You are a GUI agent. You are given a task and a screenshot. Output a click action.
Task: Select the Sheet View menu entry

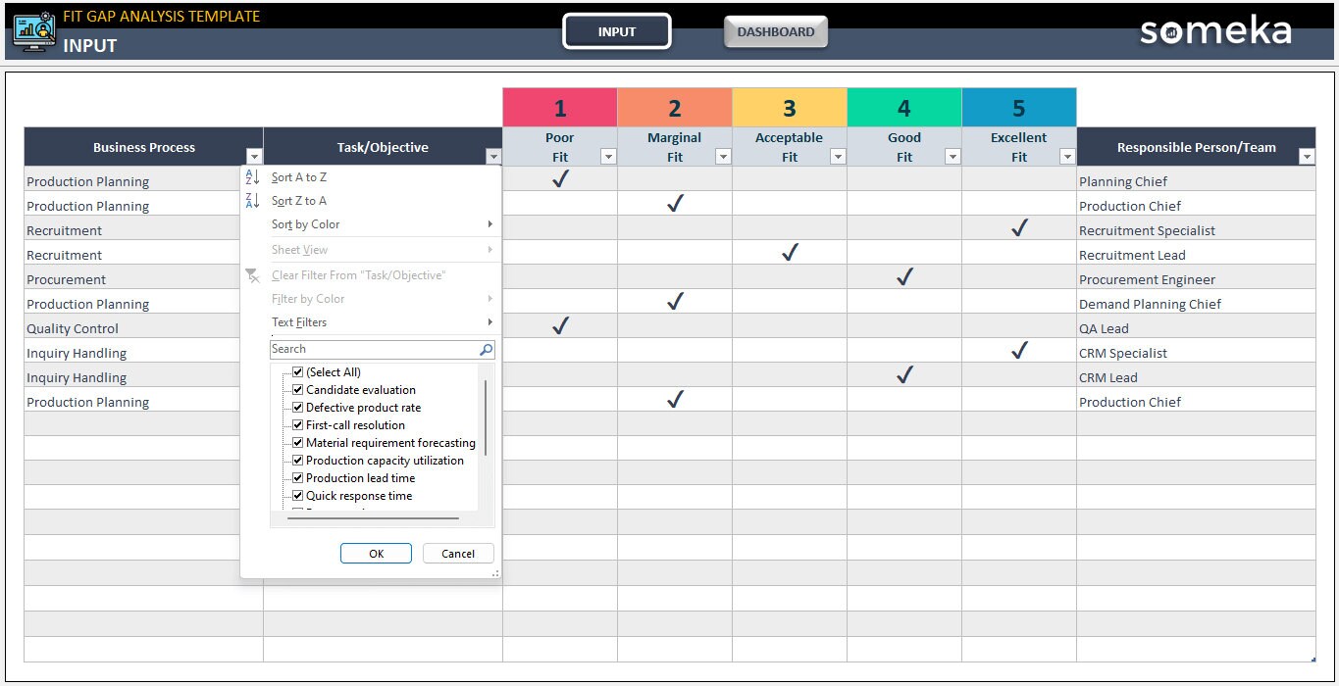tap(371, 250)
